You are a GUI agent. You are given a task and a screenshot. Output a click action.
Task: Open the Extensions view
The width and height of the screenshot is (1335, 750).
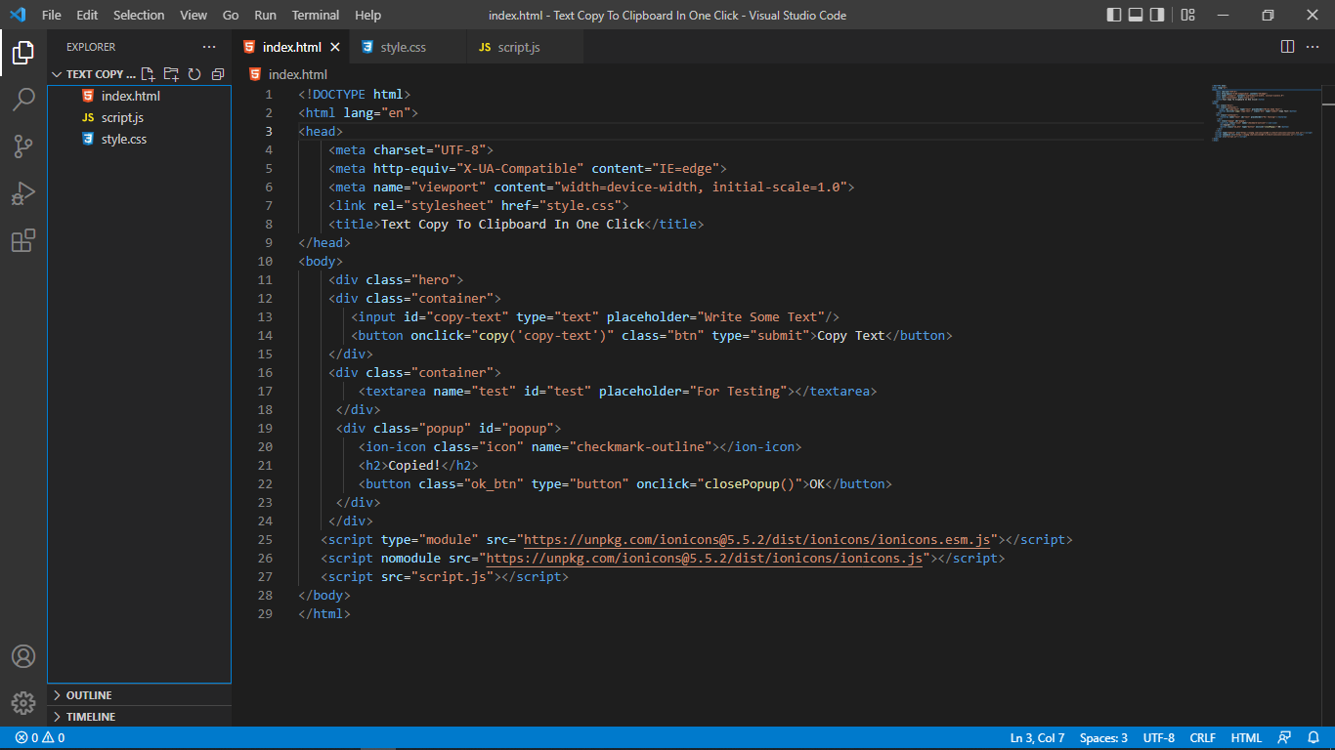tap(23, 240)
